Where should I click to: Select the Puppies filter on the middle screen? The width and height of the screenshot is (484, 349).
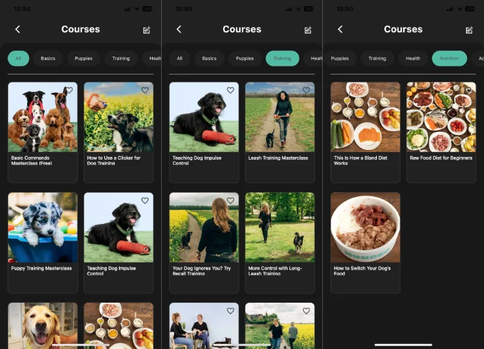(x=245, y=58)
